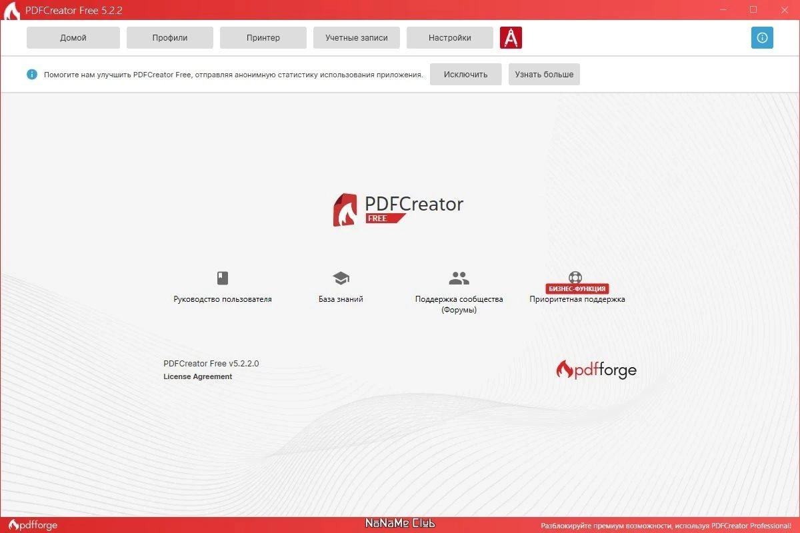The image size is (800, 533).
Task: Click the База знаний label
Action: (341, 299)
